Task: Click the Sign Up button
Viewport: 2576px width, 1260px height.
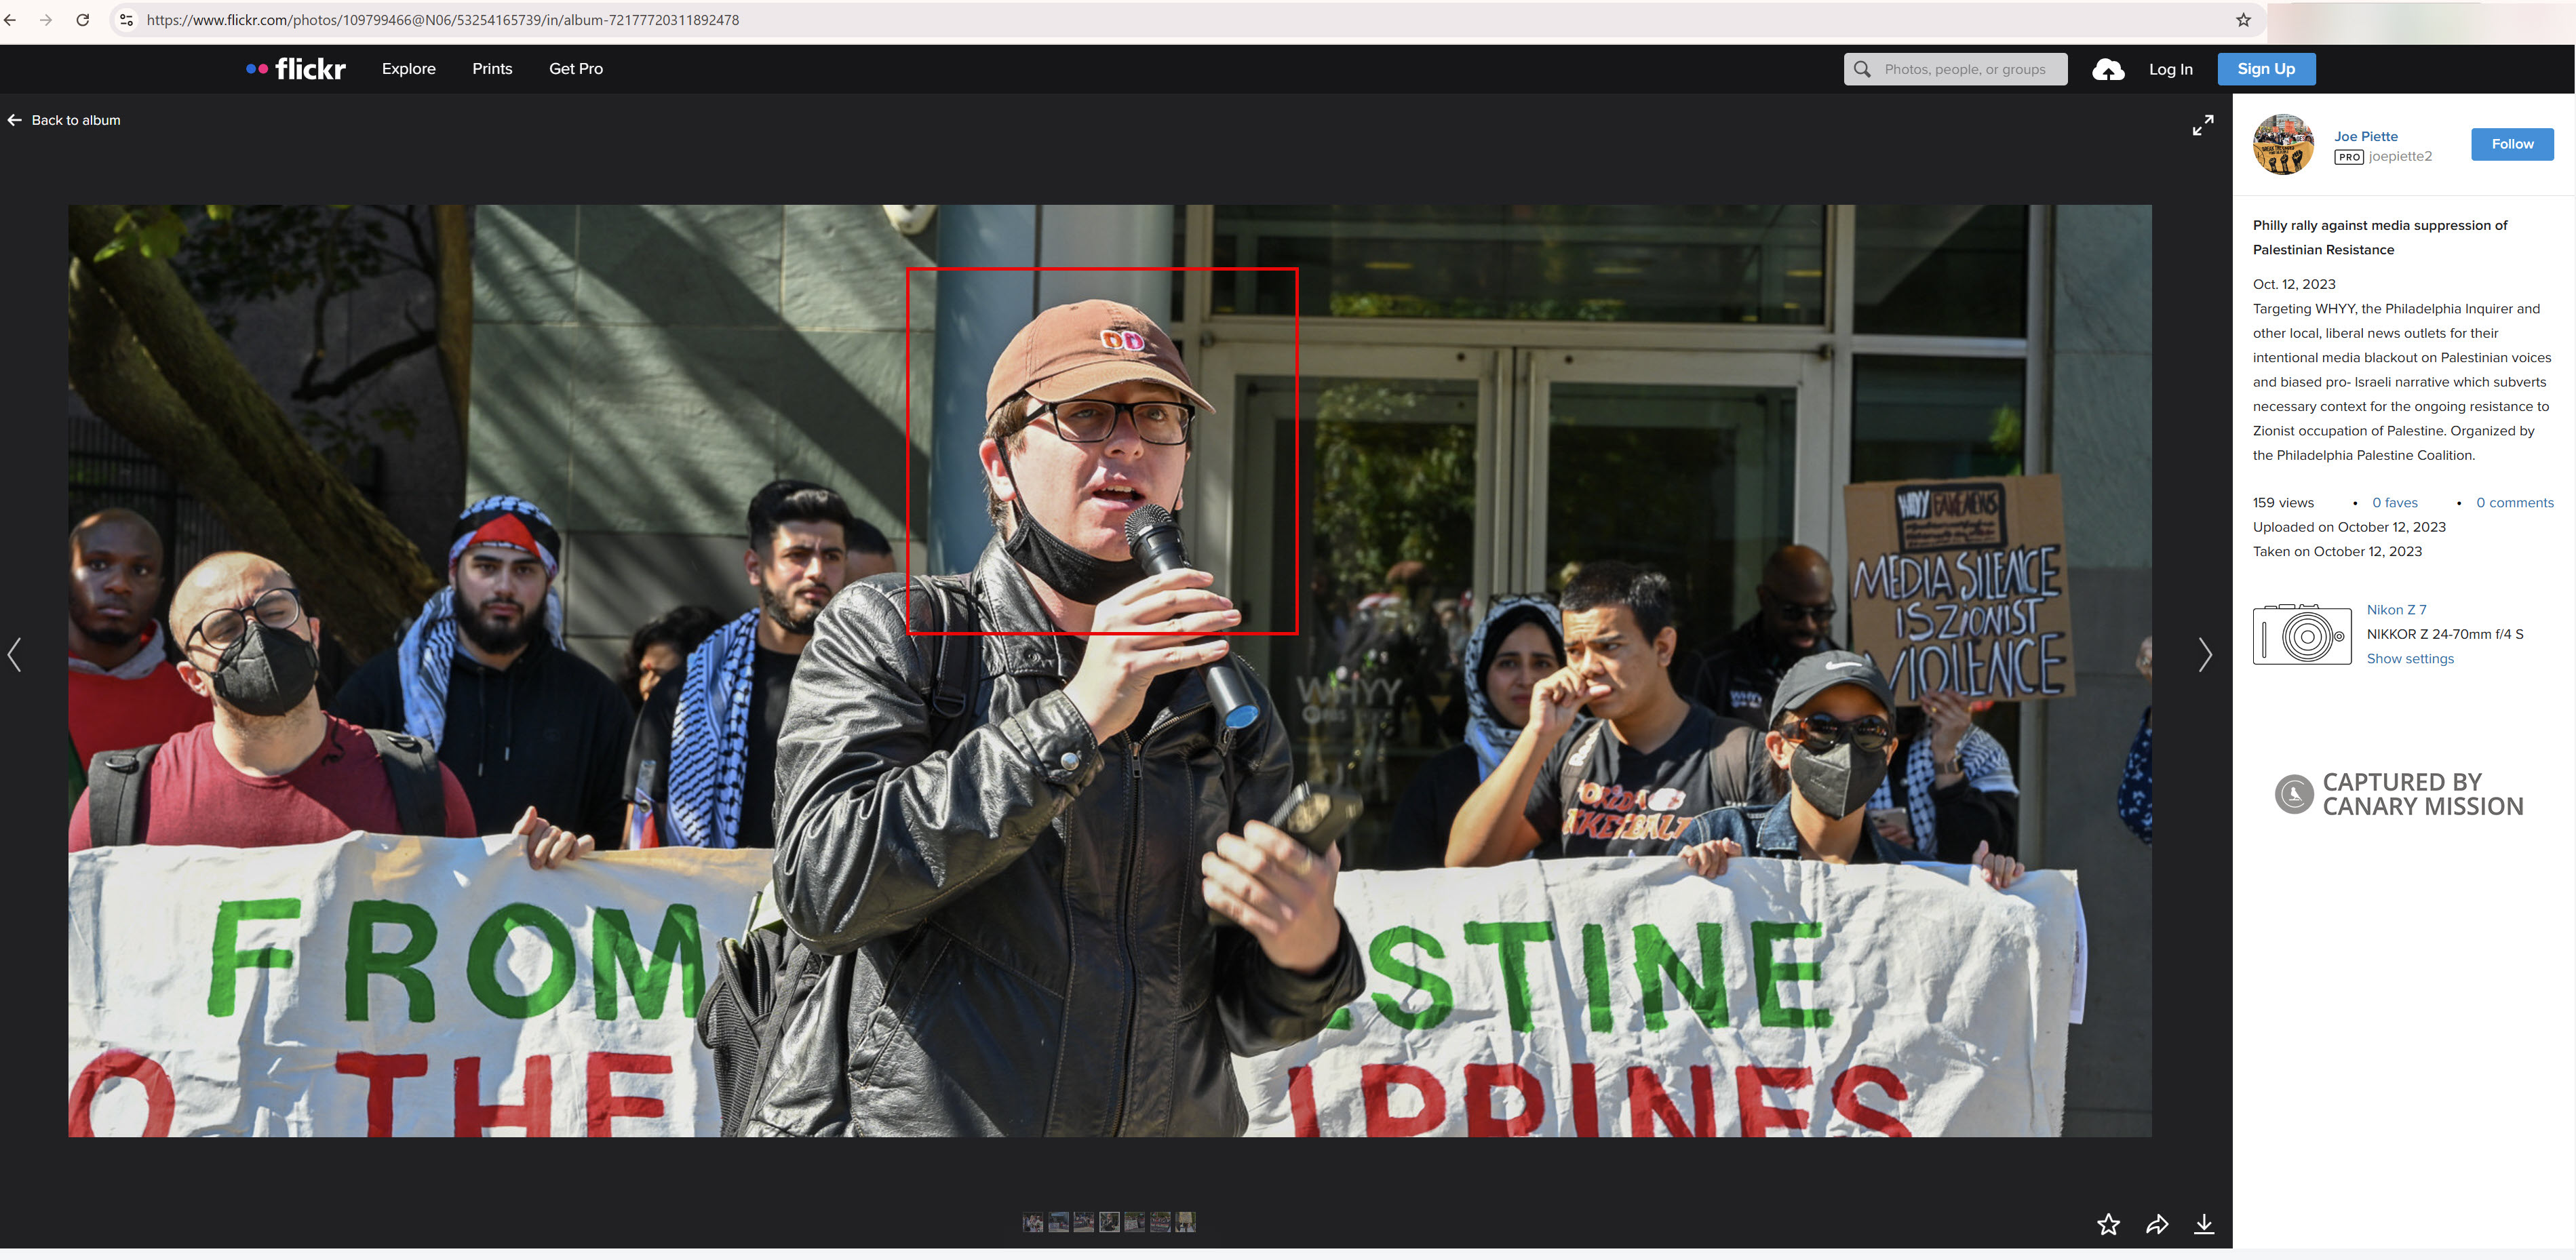Action: [x=2266, y=69]
